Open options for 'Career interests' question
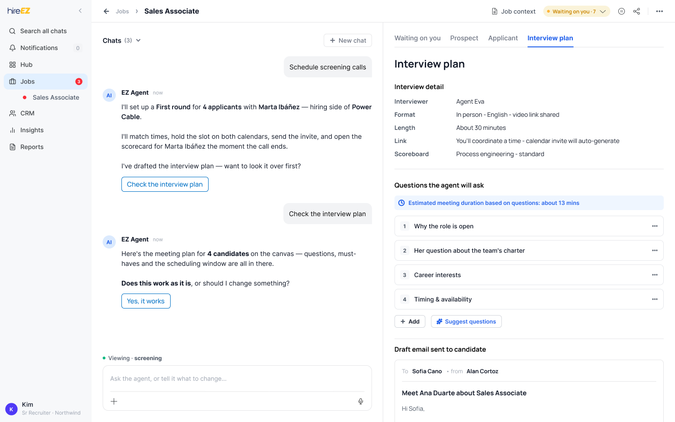Screen dimensions: 675x422 (x=655, y=275)
